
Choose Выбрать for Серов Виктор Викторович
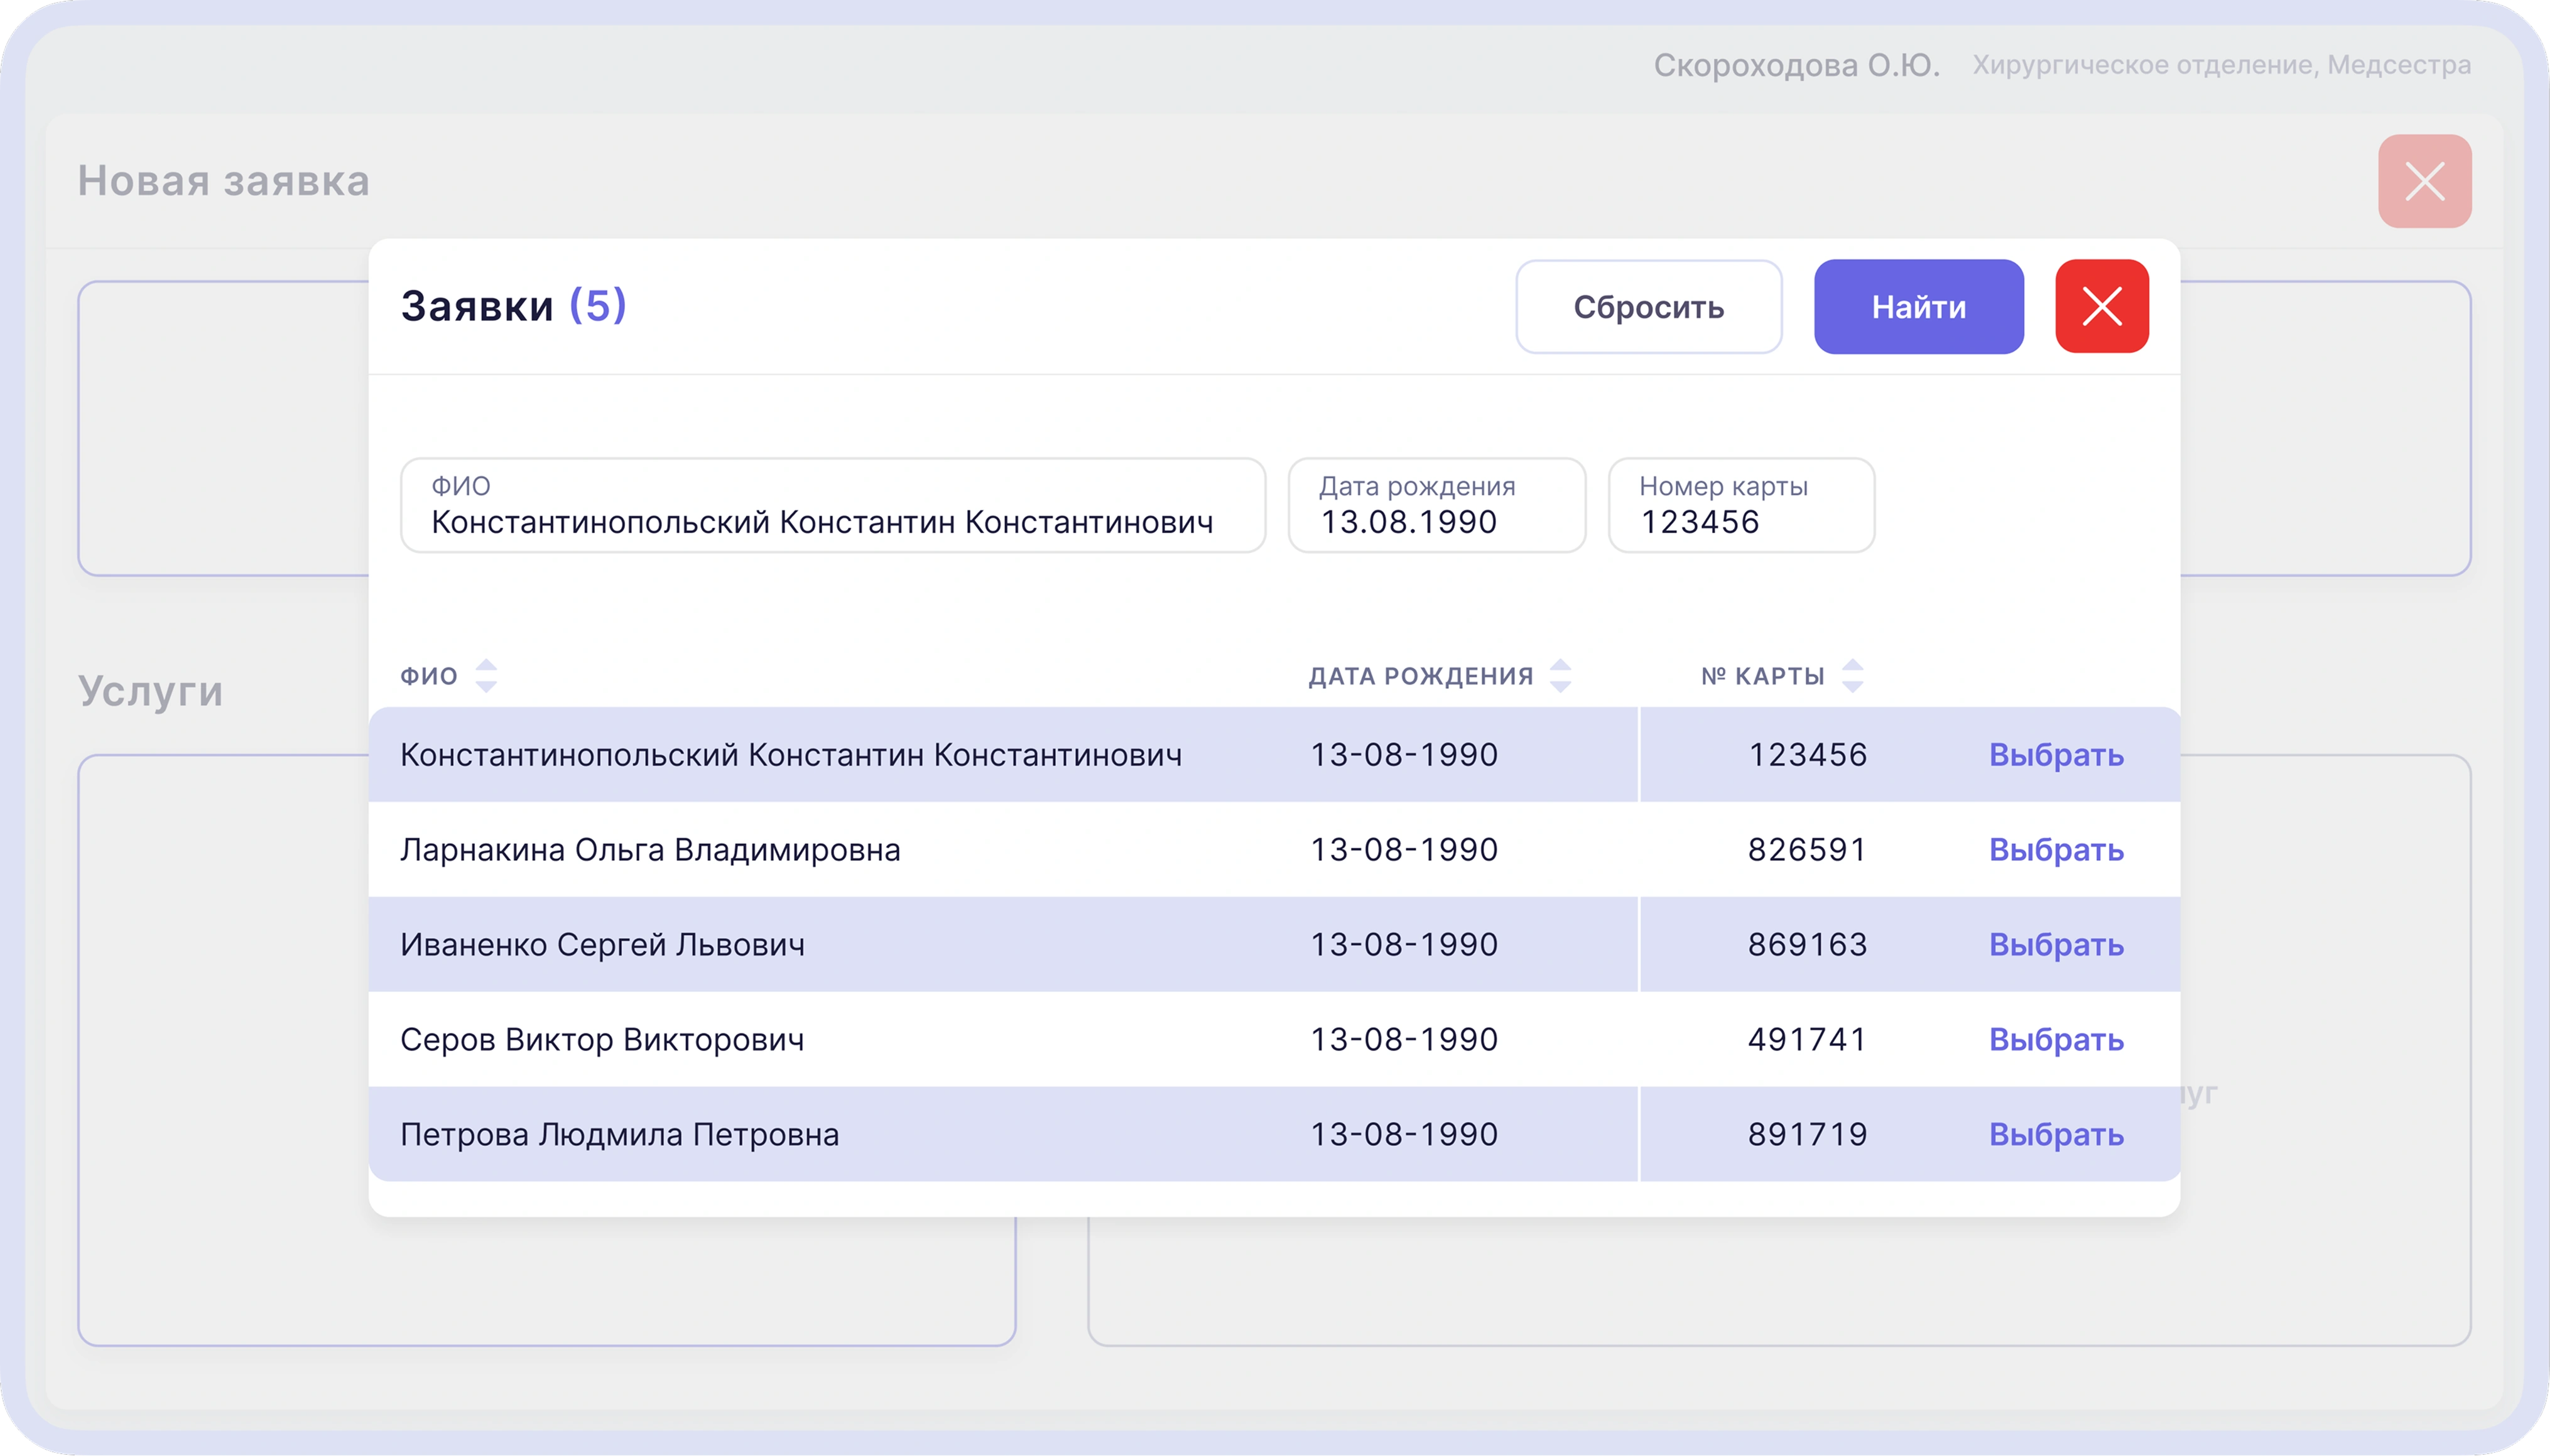[x=2056, y=1040]
